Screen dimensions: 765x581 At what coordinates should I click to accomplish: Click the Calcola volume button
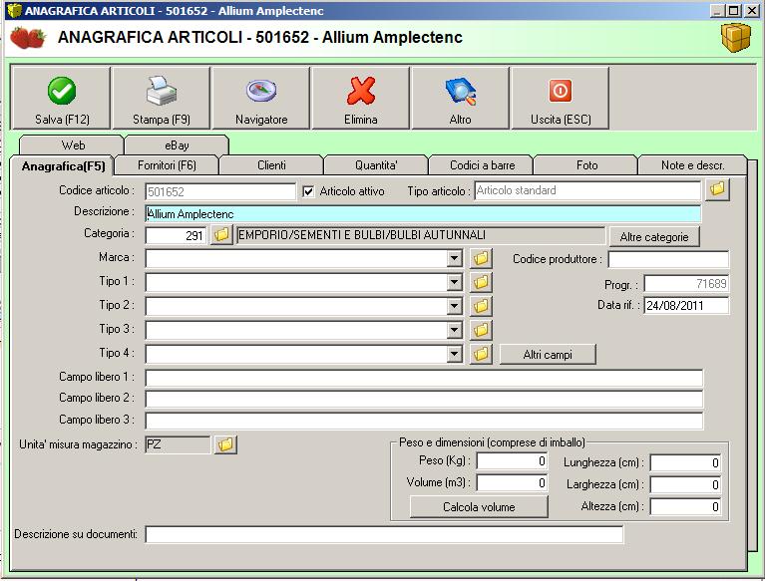coord(479,507)
